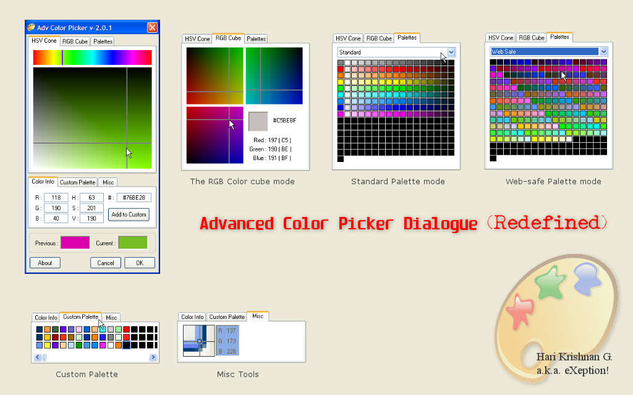Click the HSV Cone tab in the Web-safe Palette panel
The width and height of the screenshot is (633, 395).
[x=501, y=38]
